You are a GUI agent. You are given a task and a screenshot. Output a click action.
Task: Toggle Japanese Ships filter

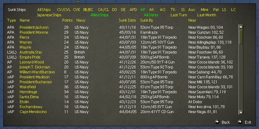click(49, 15)
